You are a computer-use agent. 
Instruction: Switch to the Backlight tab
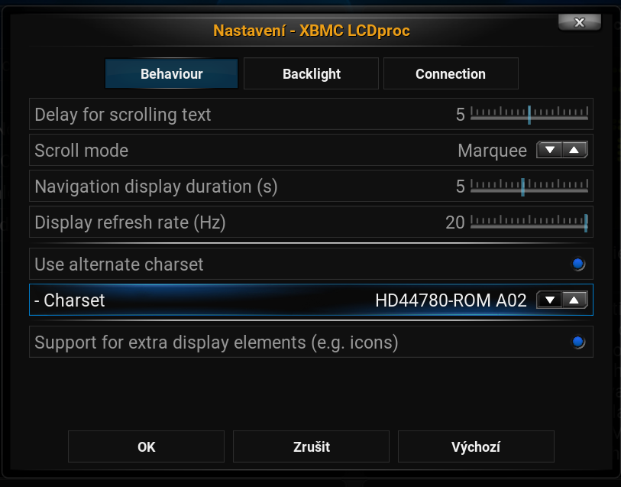(x=312, y=74)
